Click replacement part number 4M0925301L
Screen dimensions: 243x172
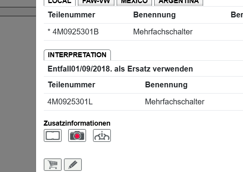coord(70,102)
